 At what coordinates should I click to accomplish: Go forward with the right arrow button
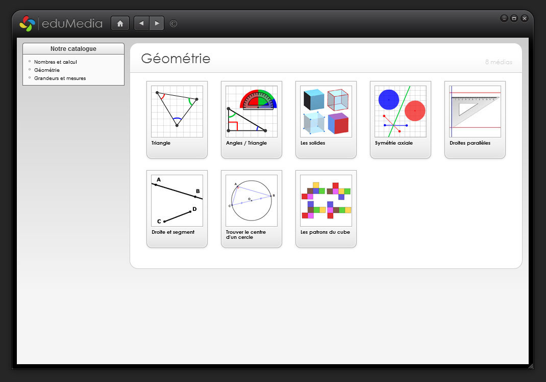[157, 23]
